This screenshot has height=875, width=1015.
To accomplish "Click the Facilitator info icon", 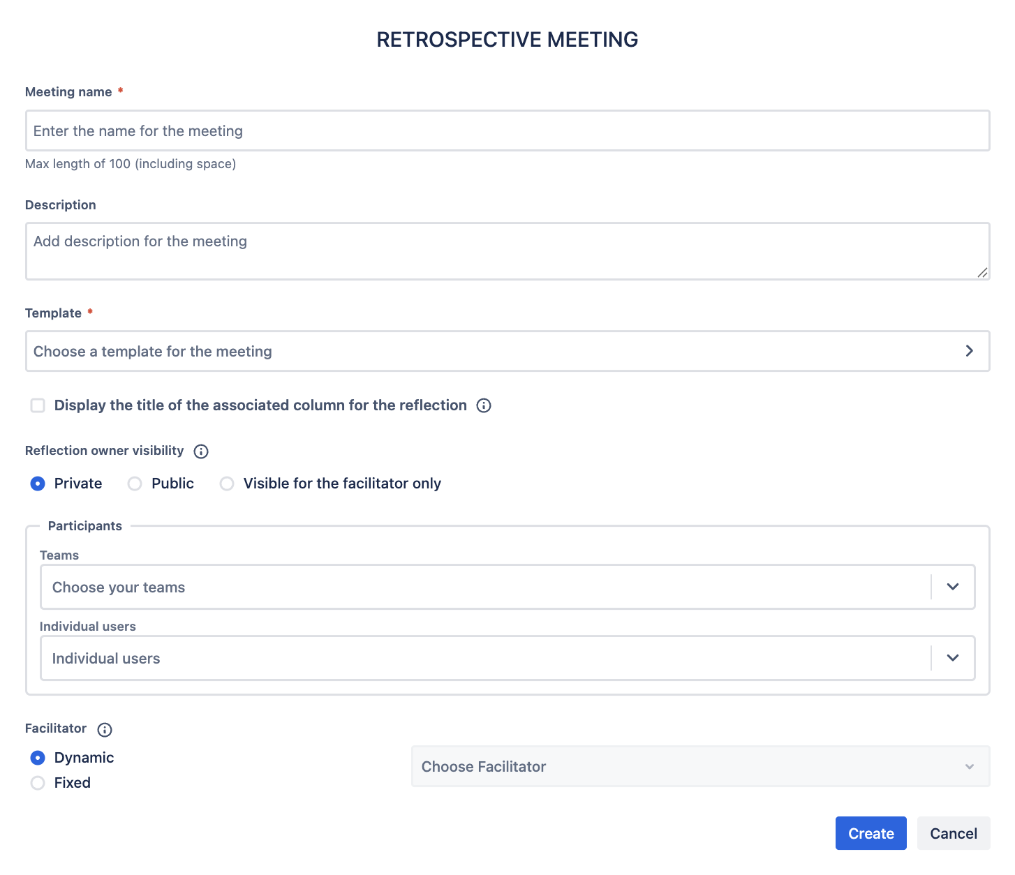I will click(x=105, y=730).
